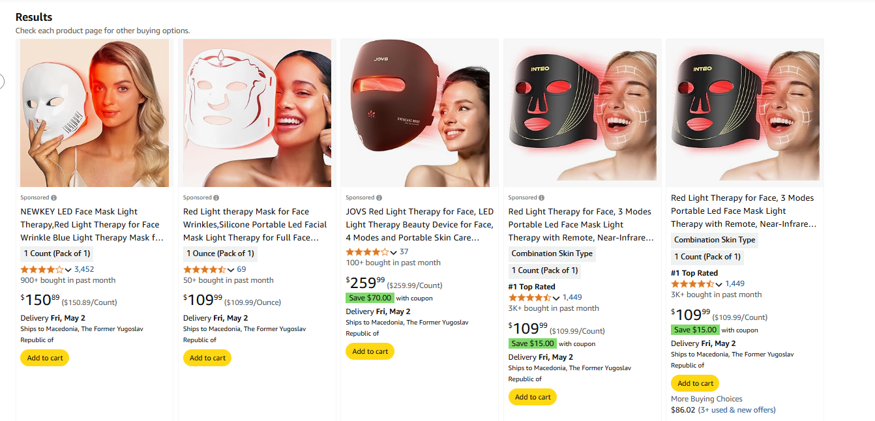Select 1 Ounce (Pack of 1) option
This screenshot has height=421, width=875.
click(220, 254)
